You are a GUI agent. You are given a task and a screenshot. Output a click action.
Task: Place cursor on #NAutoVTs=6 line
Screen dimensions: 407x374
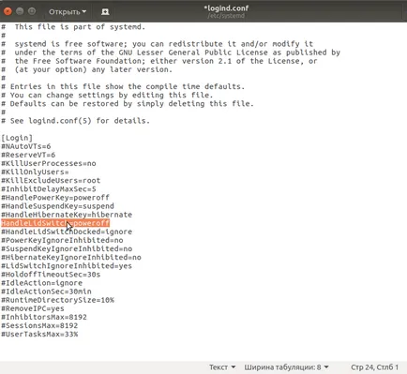[x=26, y=146]
